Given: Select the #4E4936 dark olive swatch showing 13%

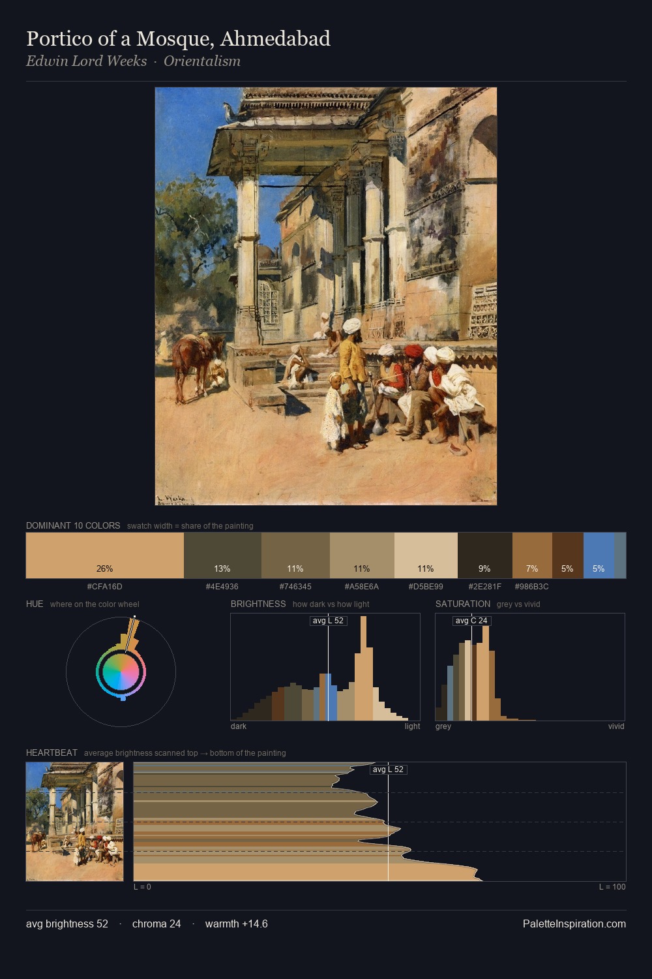Looking at the screenshot, I should tap(222, 555).
